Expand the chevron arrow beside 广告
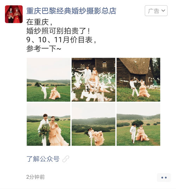The width and height of the screenshot is (176, 189). pos(163,11)
